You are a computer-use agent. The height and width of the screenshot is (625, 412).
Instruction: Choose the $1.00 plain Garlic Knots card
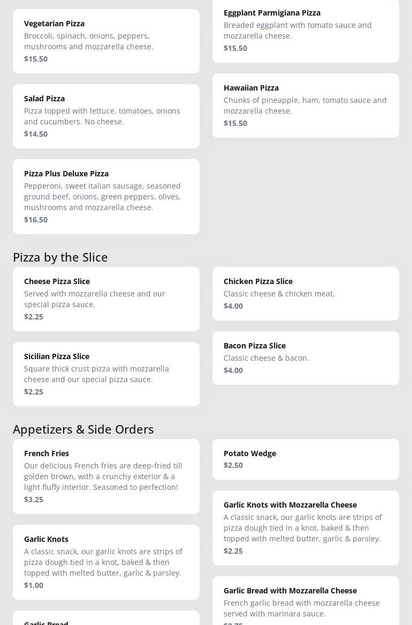(x=106, y=562)
